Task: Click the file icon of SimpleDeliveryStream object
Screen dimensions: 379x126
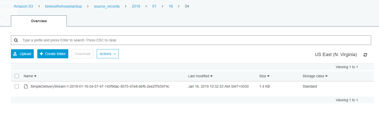Action: (26, 86)
